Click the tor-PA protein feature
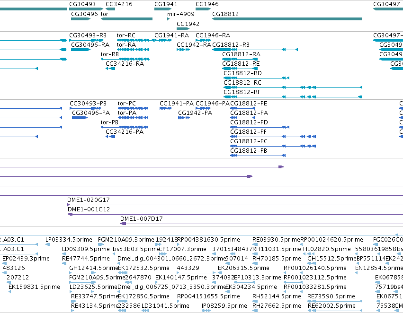Viewport: 403px width, 313px height. pos(133,118)
